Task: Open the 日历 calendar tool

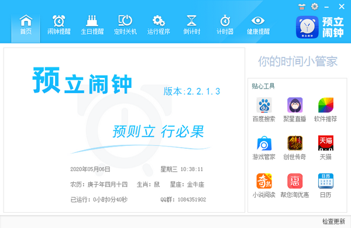Action: click(x=325, y=185)
